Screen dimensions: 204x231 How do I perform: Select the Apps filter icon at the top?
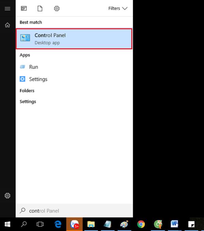(24, 8)
